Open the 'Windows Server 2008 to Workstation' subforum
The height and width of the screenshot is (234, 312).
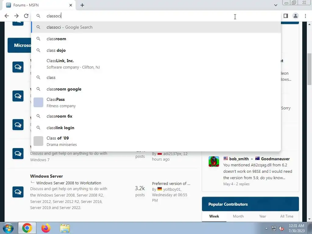(69, 183)
